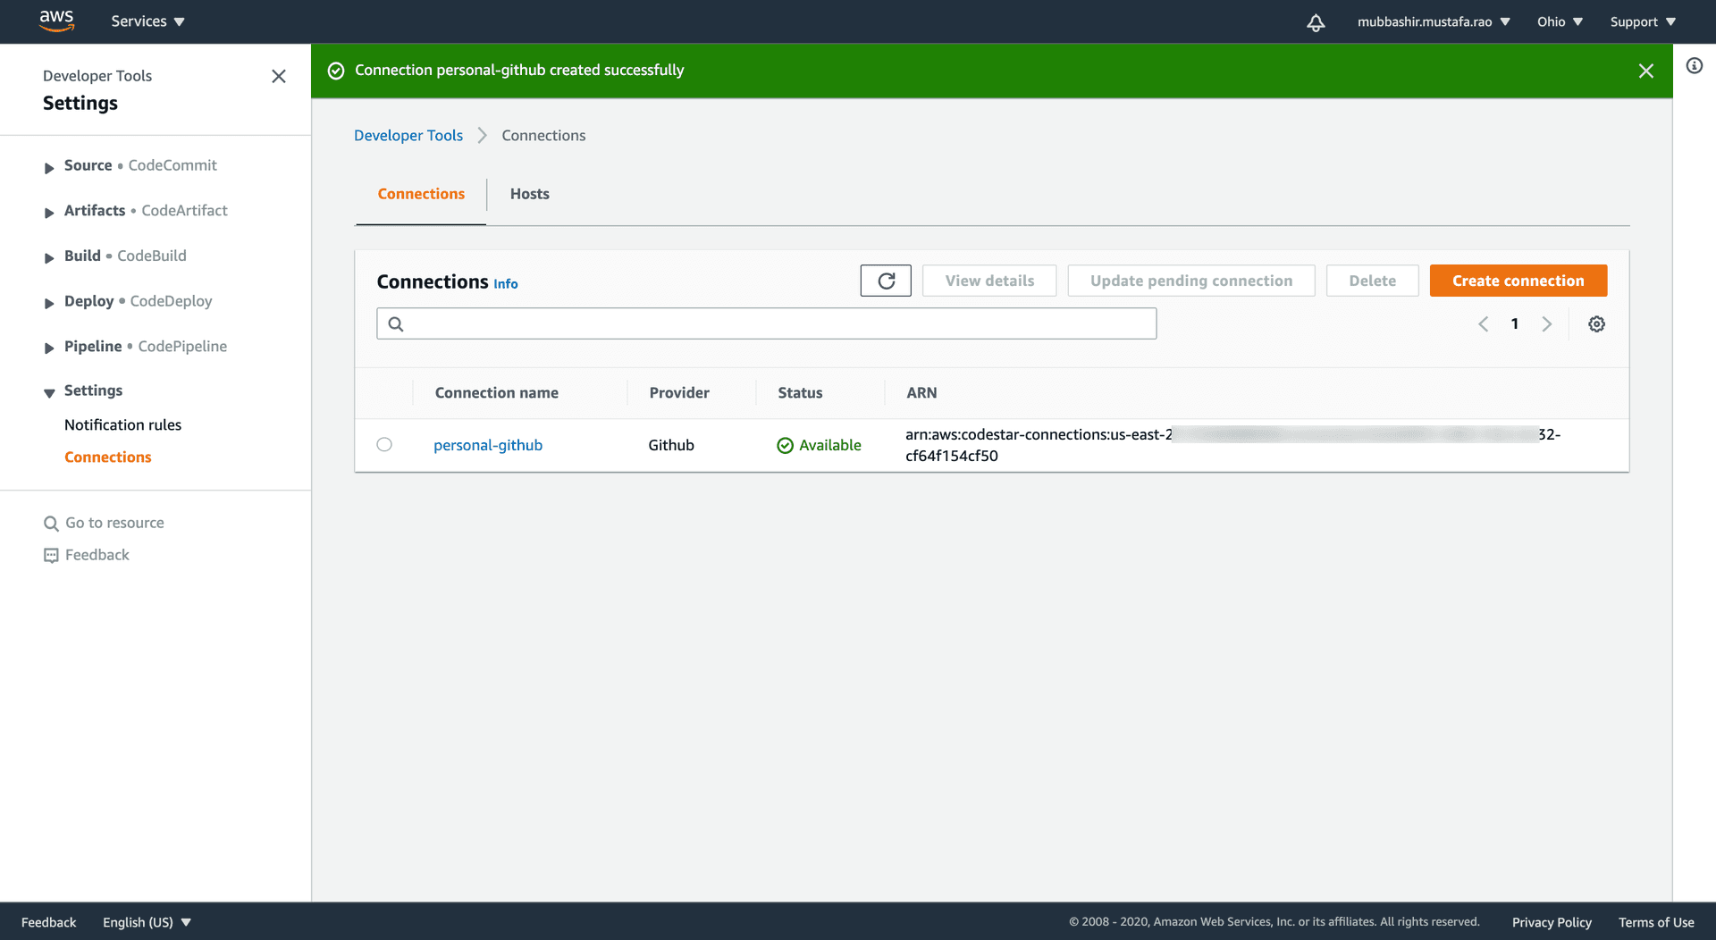The width and height of the screenshot is (1716, 940).
Task: Open Connections in the sidebar
Action: [x=108, y=457]
